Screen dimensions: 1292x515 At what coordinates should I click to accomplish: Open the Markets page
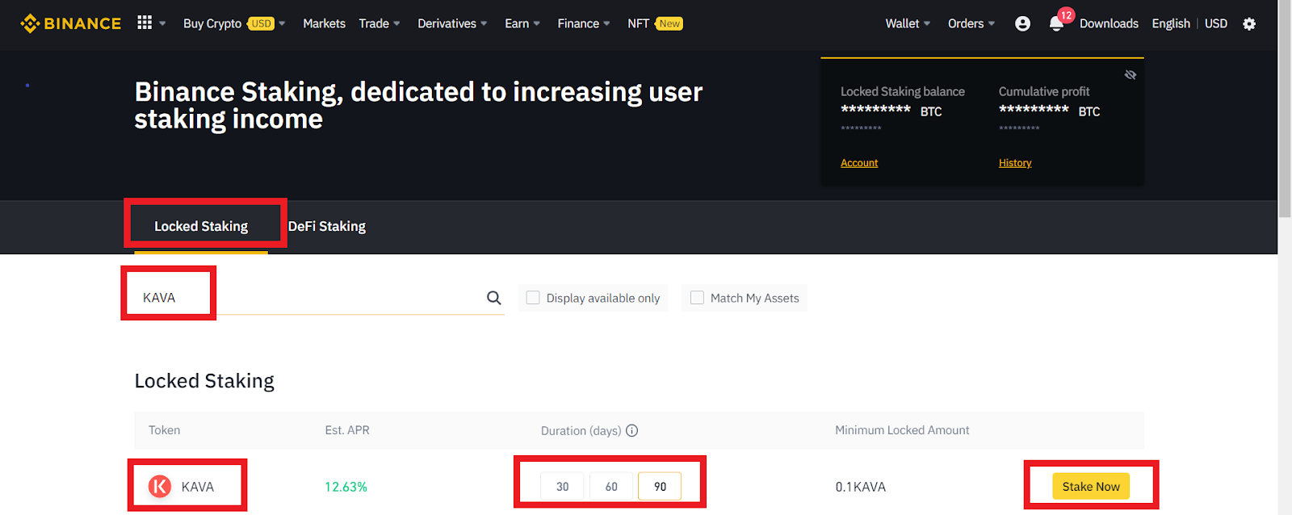click(x=324, y=23)
